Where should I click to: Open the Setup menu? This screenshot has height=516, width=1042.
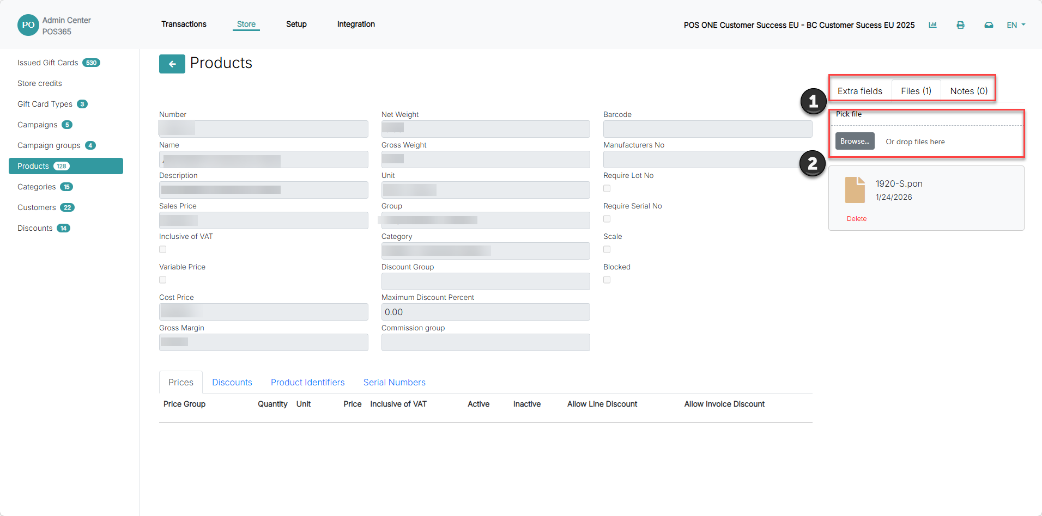(296, 24)
